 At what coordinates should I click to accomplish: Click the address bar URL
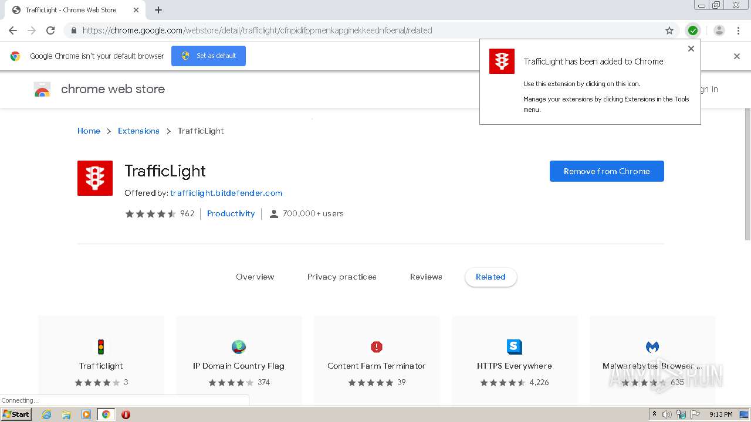point(257,30)
